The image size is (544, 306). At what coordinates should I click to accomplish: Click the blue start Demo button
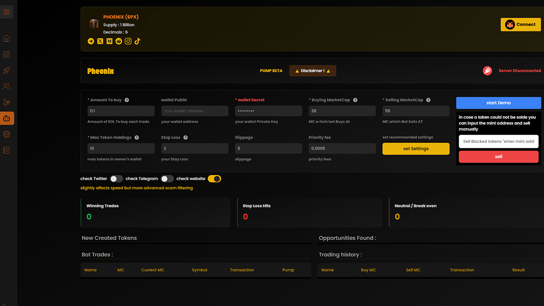(x=498, y=103)
